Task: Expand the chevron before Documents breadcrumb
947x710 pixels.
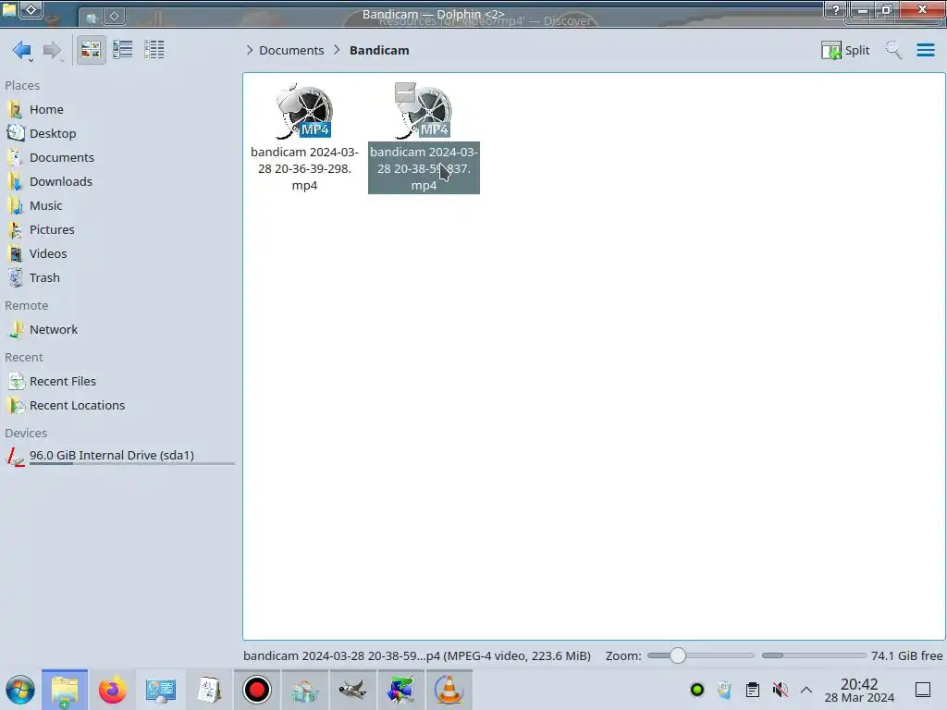Action: [x=250, y=50]
